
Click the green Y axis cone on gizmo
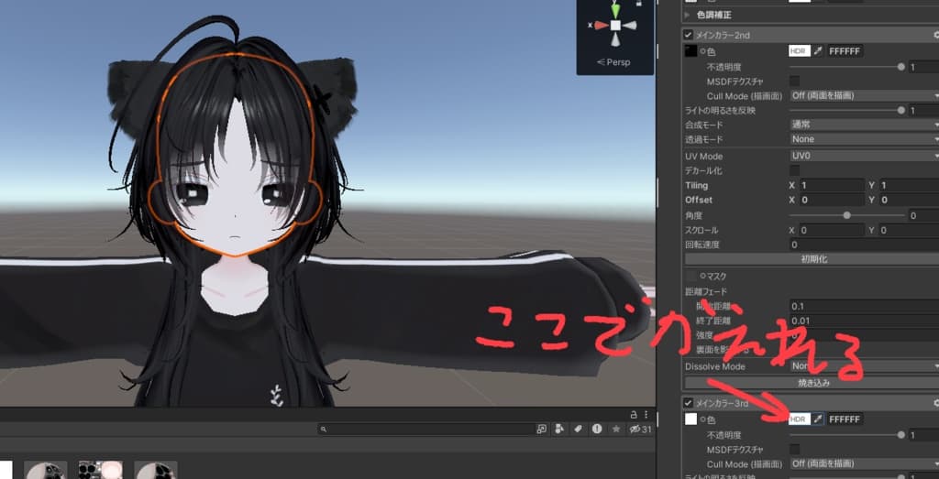click(615, 10)
